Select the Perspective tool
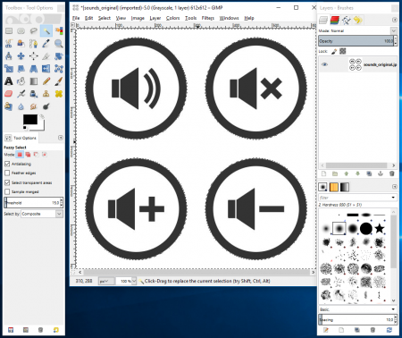Viewport: 402px width, 338px height. 33,69
